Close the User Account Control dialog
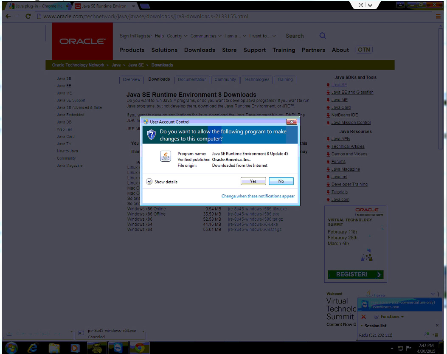This screenshot has height=354, width=447. coord(291,122)
